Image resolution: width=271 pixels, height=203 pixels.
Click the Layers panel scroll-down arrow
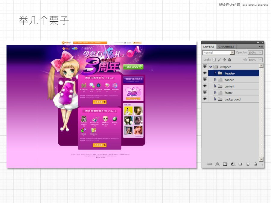coord(261,159)
